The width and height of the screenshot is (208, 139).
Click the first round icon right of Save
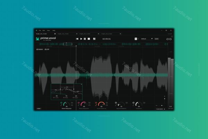(168, 39)
